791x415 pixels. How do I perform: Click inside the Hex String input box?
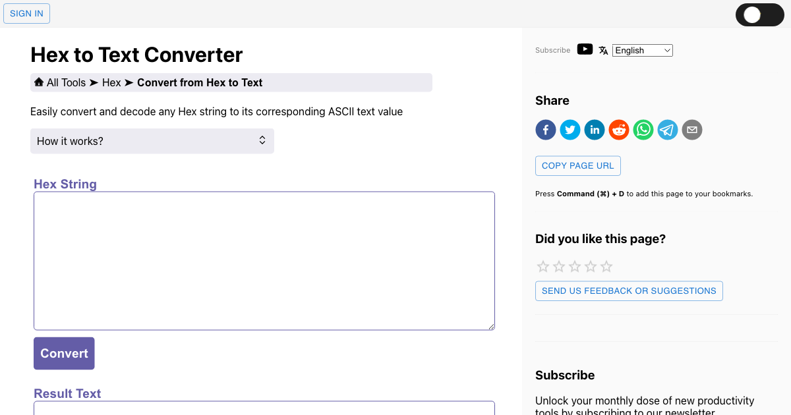tap(264, 260)
